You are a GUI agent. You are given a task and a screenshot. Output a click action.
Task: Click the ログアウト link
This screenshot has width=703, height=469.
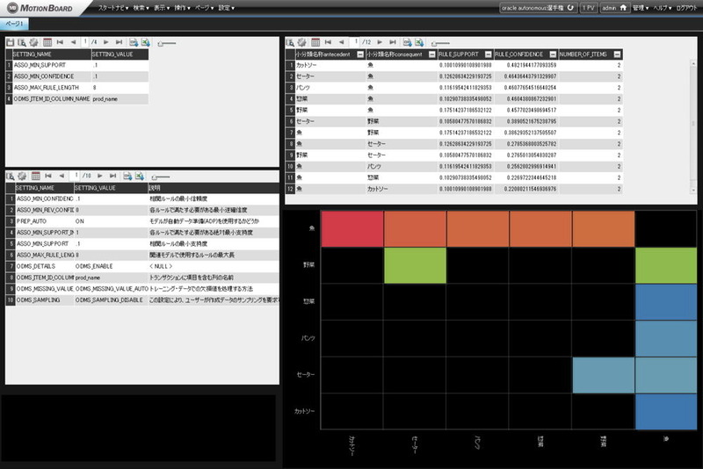pos(686,8)
